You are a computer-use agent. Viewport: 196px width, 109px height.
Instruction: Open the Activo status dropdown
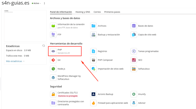click(36, 4)
